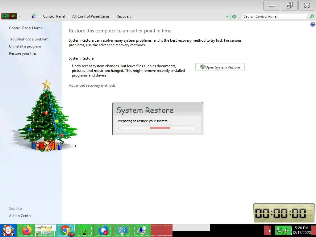Switch to Control Panel taskbar icon
The height and width of the screenshot is (237, 316).
(122, 231)
